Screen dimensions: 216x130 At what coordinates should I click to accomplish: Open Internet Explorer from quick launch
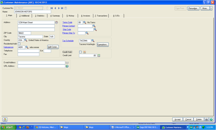coord(24,127)
